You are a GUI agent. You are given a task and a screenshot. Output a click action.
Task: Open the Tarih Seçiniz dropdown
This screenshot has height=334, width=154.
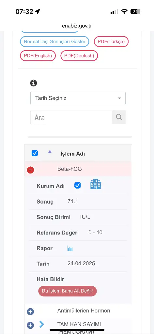(78, 99)
